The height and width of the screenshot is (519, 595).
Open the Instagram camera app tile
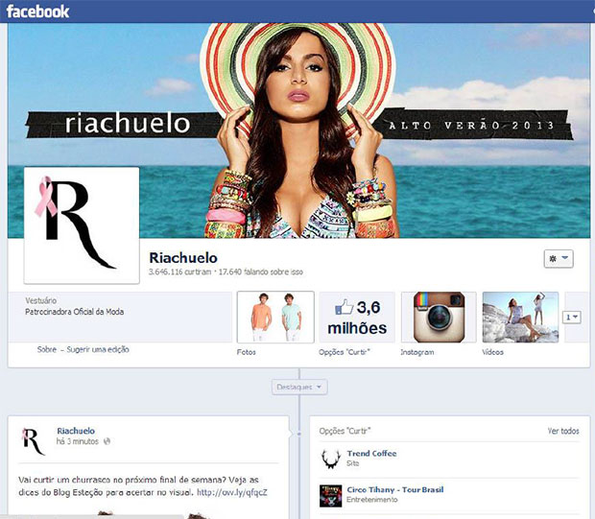439,318
